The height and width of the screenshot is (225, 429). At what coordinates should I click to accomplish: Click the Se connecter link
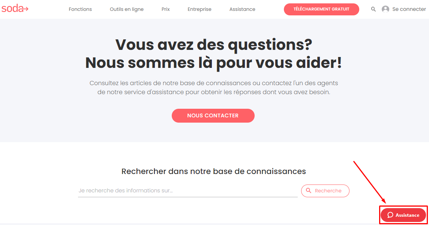pos(409,9)
